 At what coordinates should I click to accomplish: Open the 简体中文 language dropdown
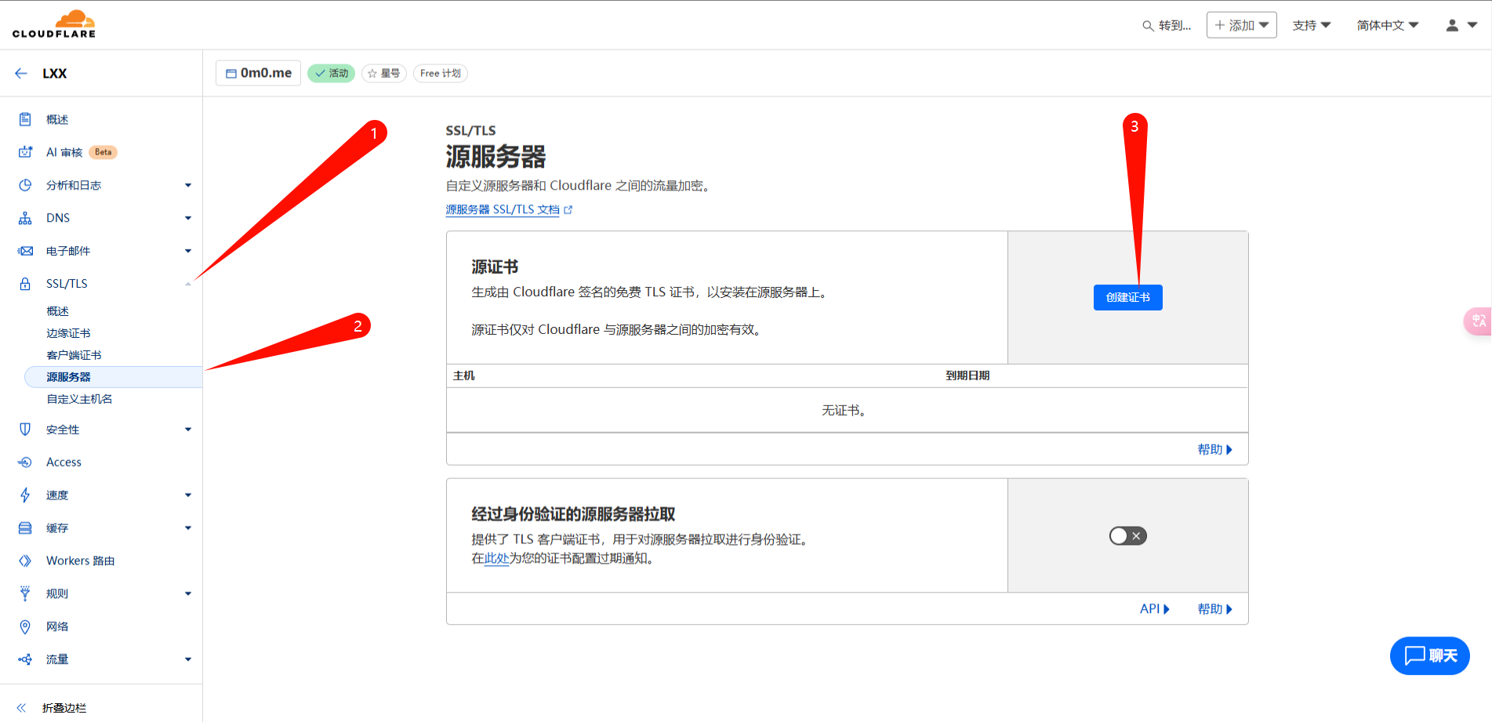click(x=1387, y=25)
